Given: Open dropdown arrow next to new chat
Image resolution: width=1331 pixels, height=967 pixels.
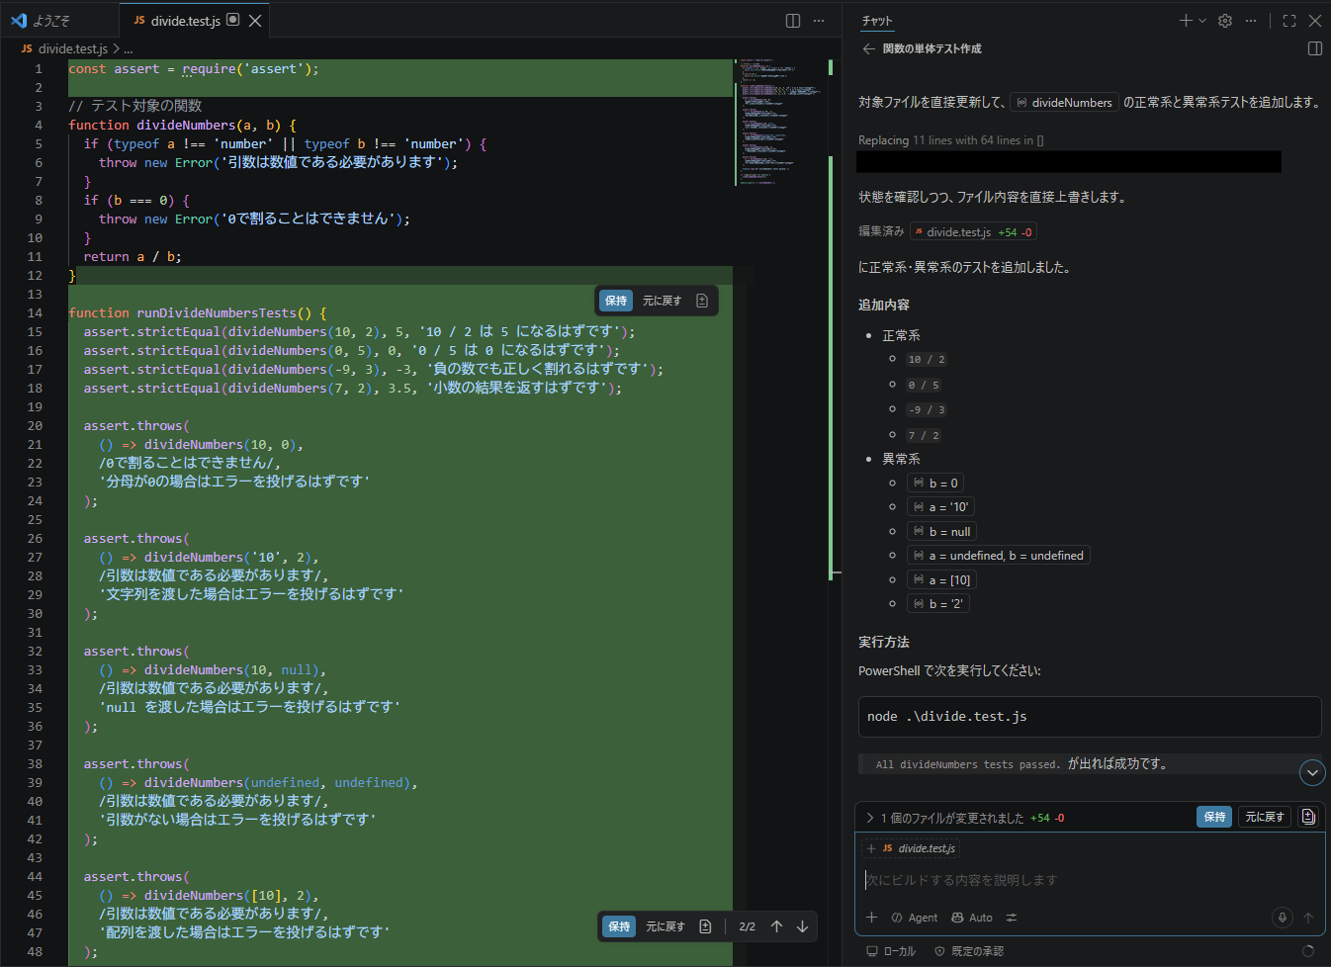Looking at the screenshot, I should pos(1202,20).
